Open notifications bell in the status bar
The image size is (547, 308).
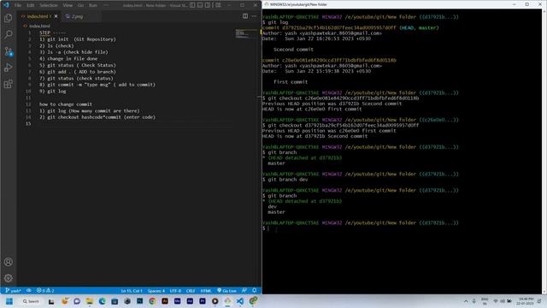pyautogui.click(x=255, y=291)
